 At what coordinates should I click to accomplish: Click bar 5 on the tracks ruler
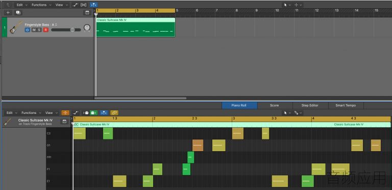177,11
